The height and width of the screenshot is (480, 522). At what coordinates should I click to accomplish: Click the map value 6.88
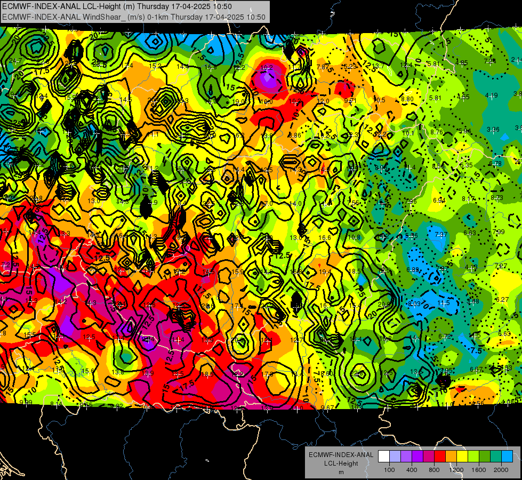tap(413, 269)
